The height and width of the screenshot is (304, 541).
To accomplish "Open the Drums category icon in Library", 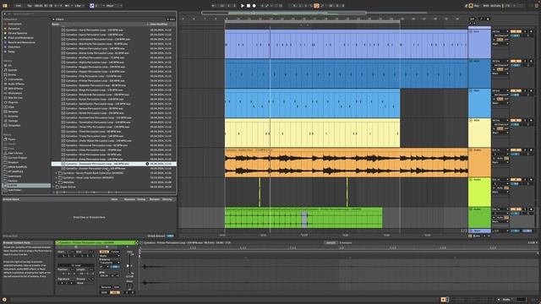I will coord(6,74).
